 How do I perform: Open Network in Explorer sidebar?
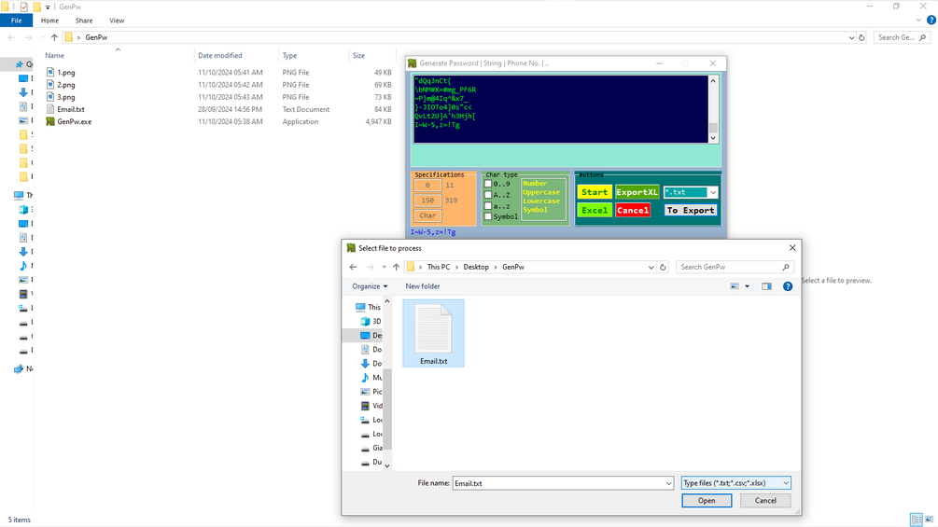(x=24, y=368)
